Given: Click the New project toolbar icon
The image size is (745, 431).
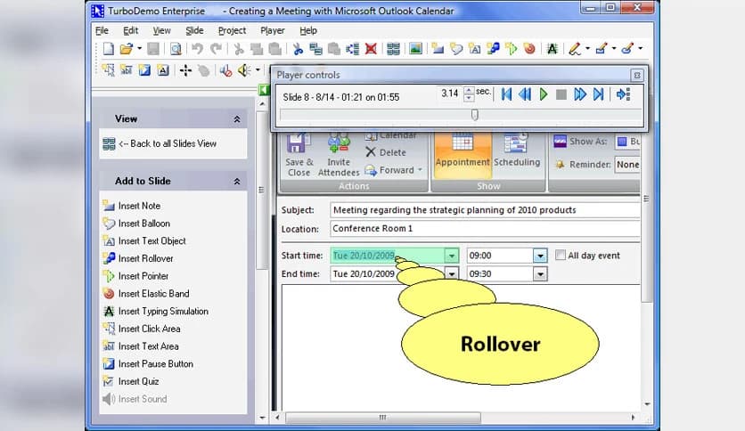Looking at the screenshot, I should point(109,48).
